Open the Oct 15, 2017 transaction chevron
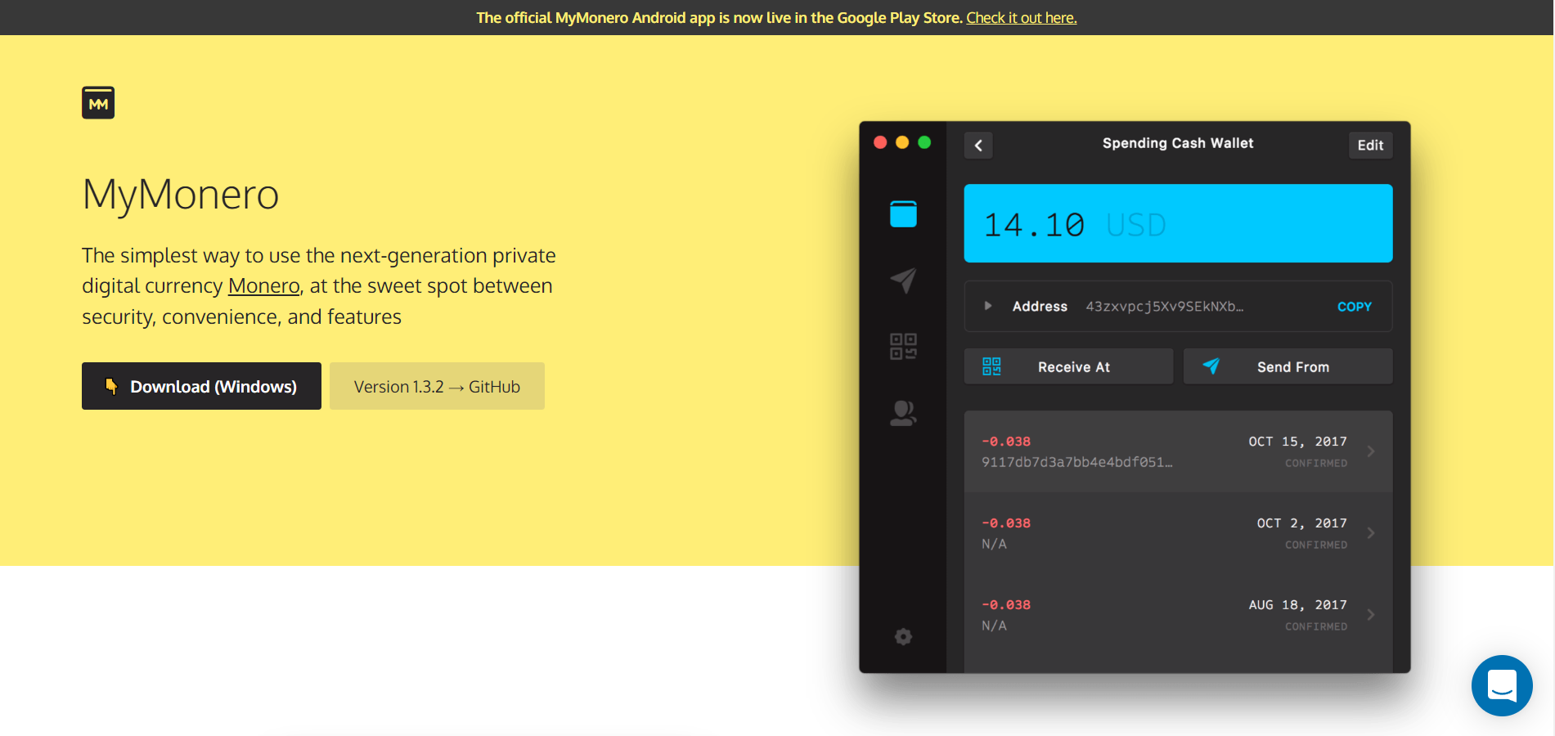 1371,451
